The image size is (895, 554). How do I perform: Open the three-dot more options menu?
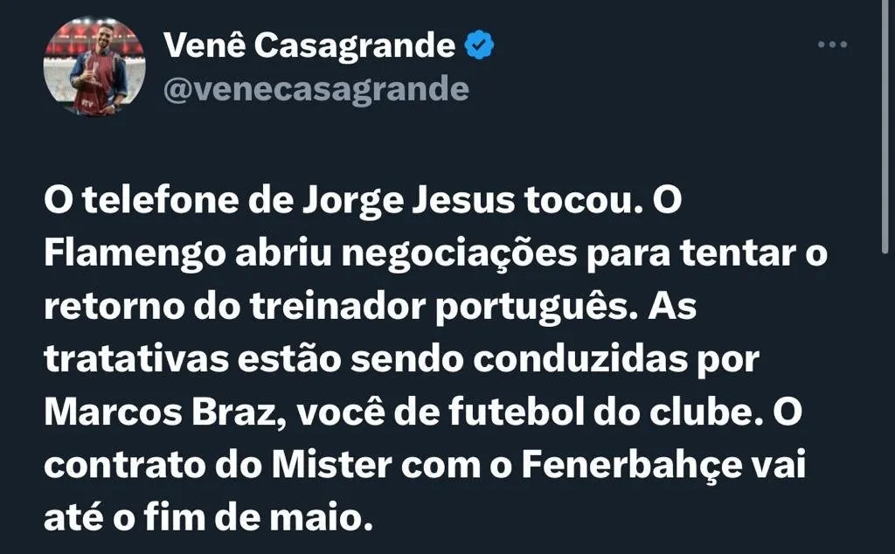click(832, 45)
